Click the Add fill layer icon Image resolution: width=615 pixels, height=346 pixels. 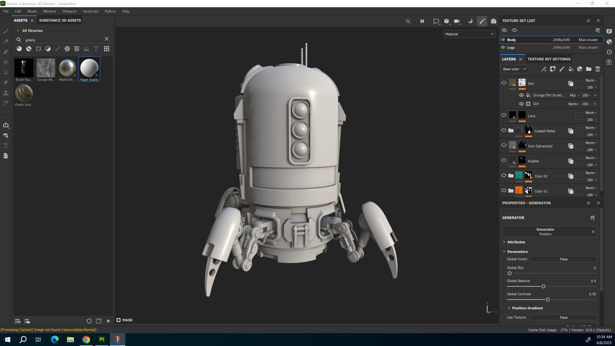tap(571, 69)
